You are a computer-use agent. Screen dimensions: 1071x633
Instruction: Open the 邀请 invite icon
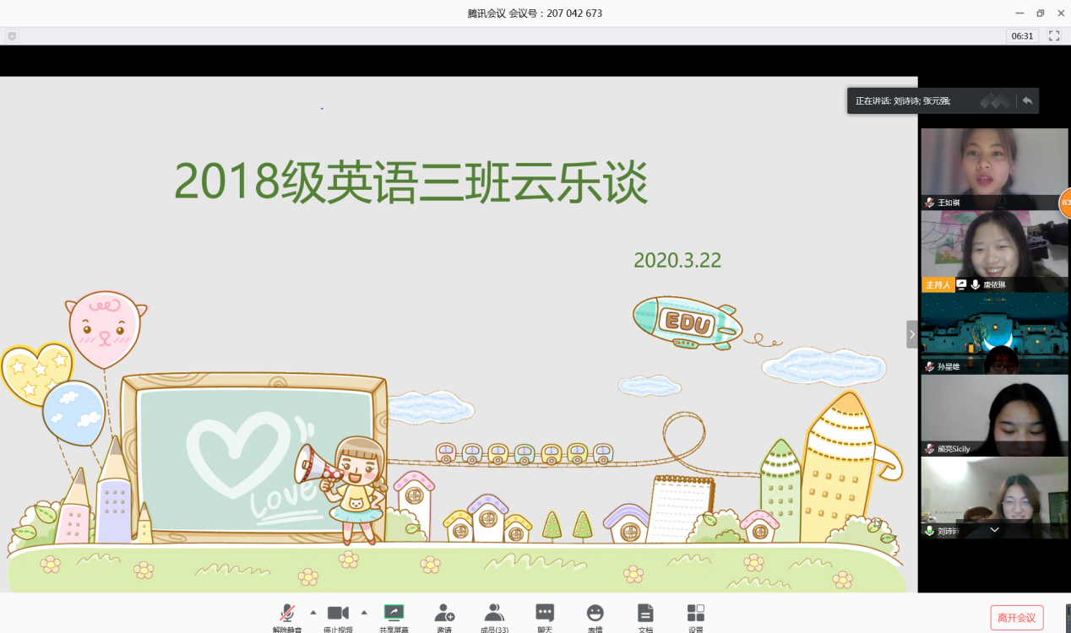(444, 614)
